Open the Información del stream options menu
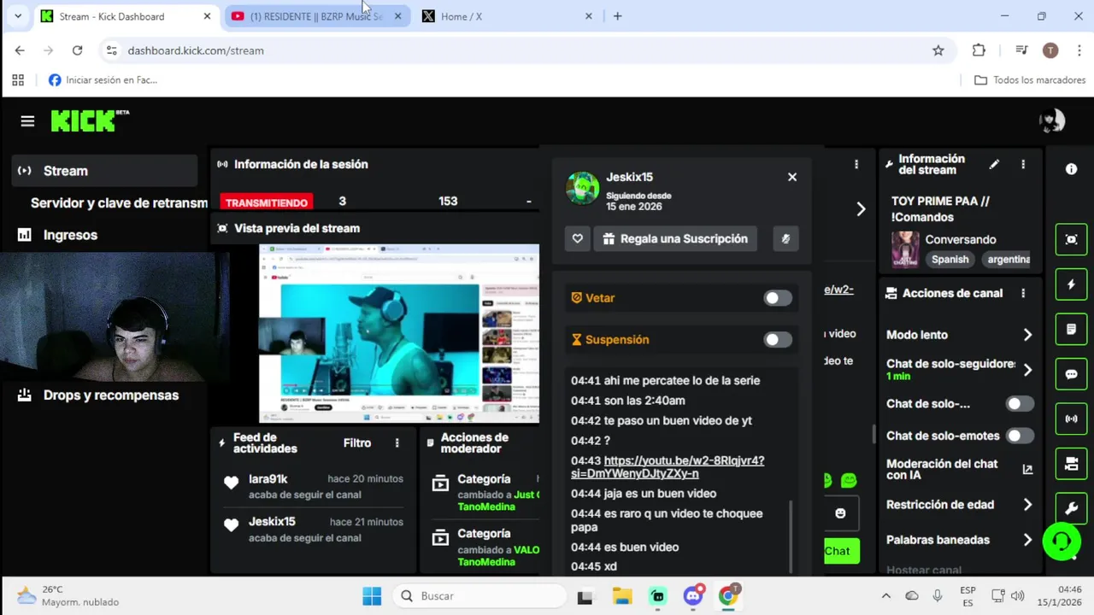The width and height of the screenshot is (1094, 615). click(1023, 164)
